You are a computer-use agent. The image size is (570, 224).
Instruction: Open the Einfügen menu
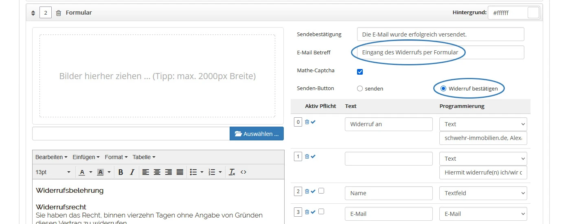pyautogui.click(x=86, y=157)
